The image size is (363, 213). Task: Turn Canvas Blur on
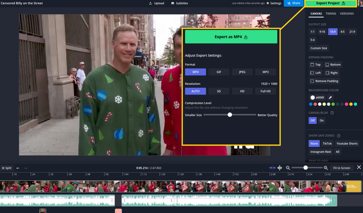click(321, 120)
